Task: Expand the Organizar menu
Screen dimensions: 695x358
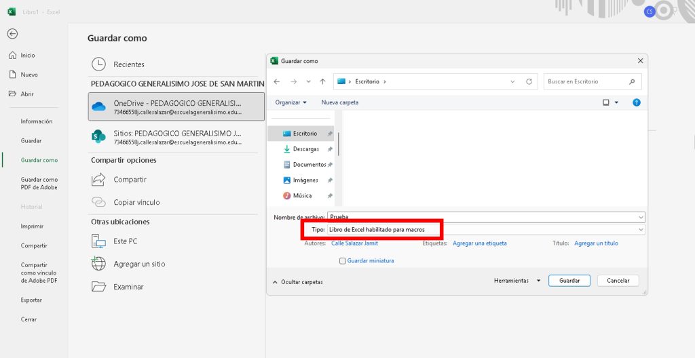Action: point(290,102)
